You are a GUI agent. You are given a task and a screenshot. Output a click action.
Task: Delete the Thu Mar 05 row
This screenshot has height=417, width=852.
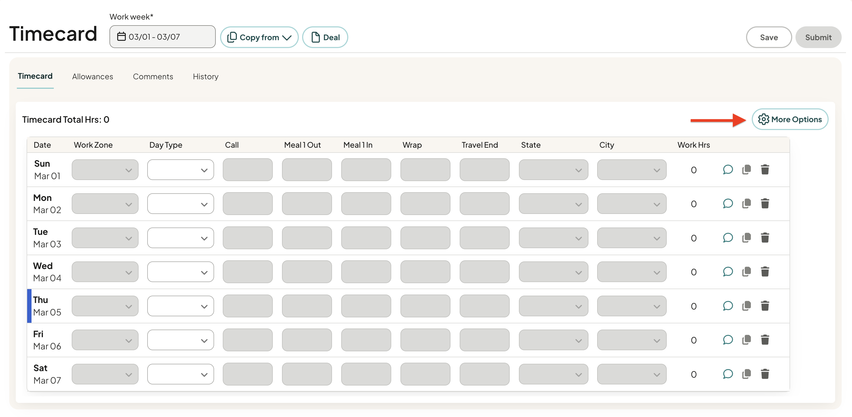[765, 306]
